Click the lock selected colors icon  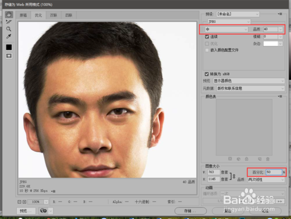point(247,159)
